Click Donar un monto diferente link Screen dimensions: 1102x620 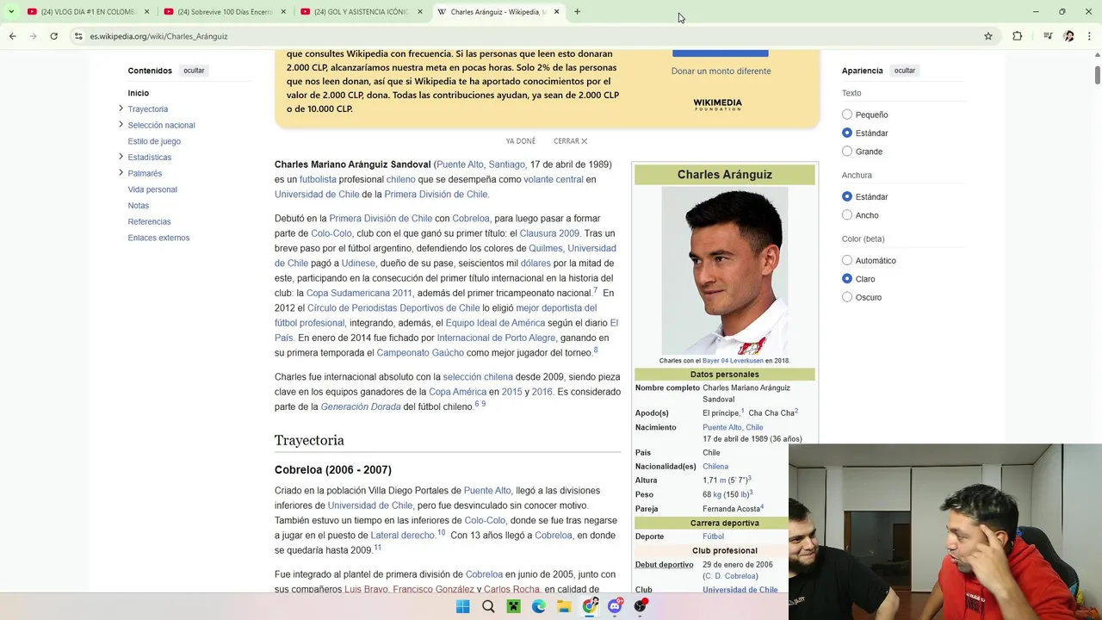pyautogui.click(x=721, y=71)
